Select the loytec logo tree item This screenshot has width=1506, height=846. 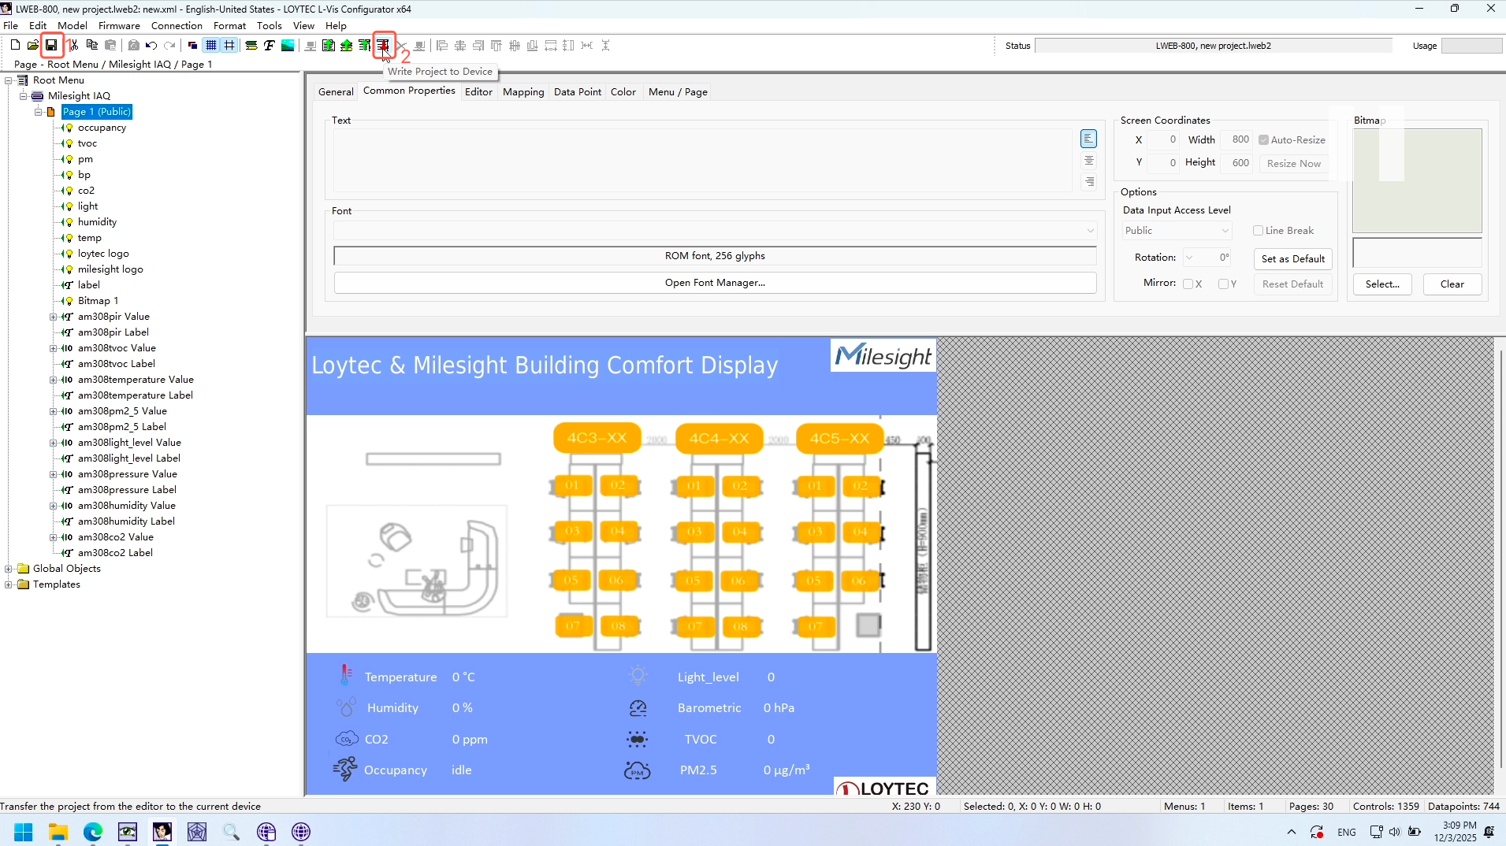click(103, 254)
